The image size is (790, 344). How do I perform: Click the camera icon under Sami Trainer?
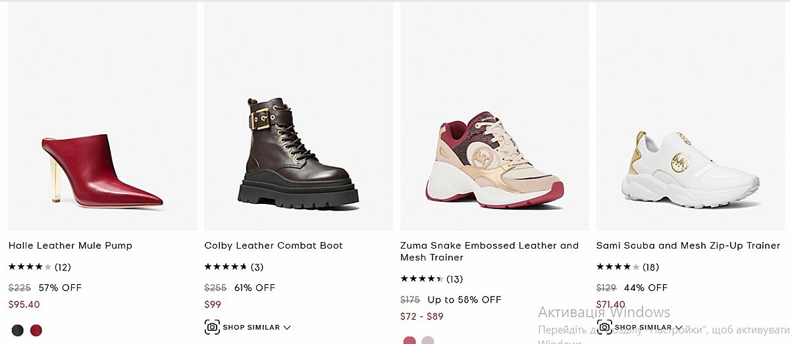(604, 327)
